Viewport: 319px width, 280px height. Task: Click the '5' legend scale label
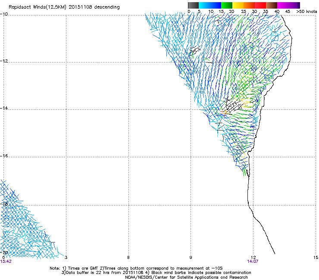click(x=199, y=12)
